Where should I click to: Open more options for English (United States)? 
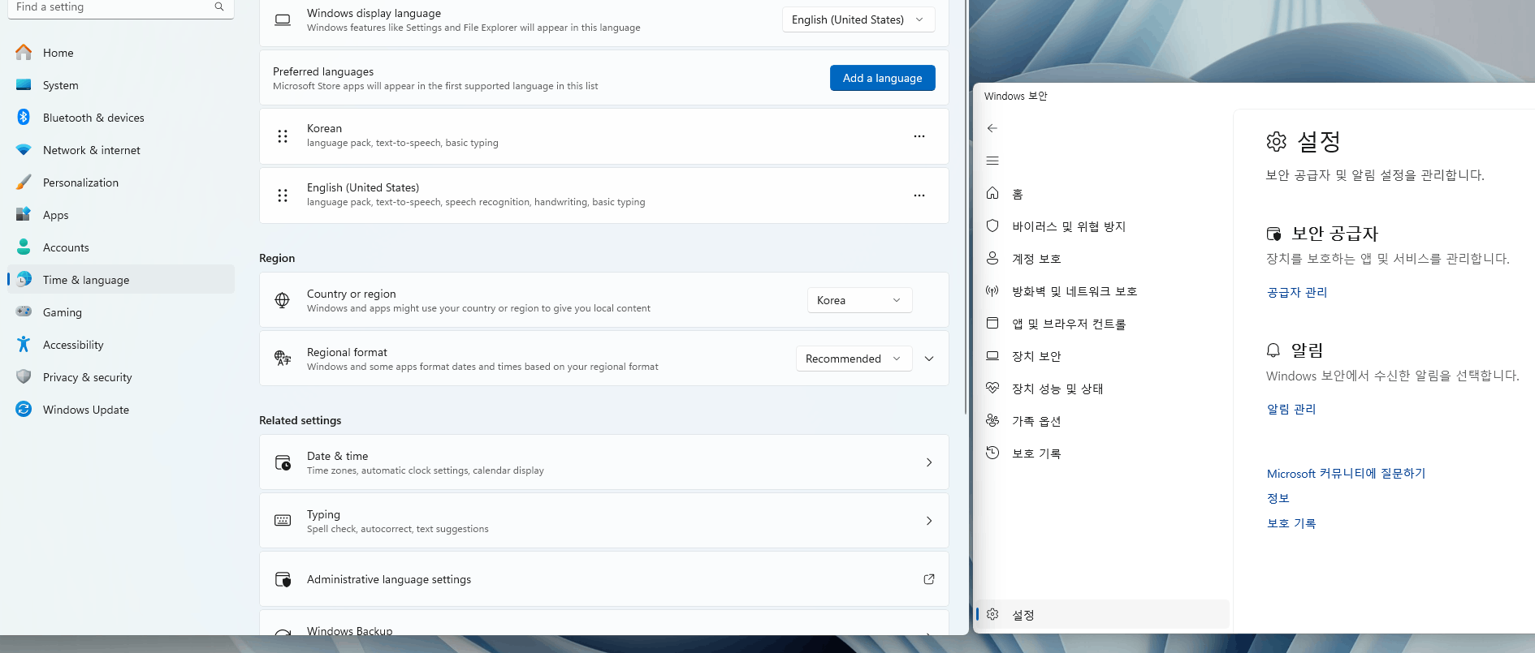click(919, 195)
